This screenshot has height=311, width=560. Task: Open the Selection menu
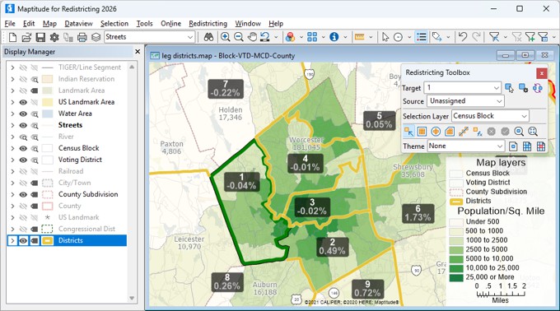(114, 24)
